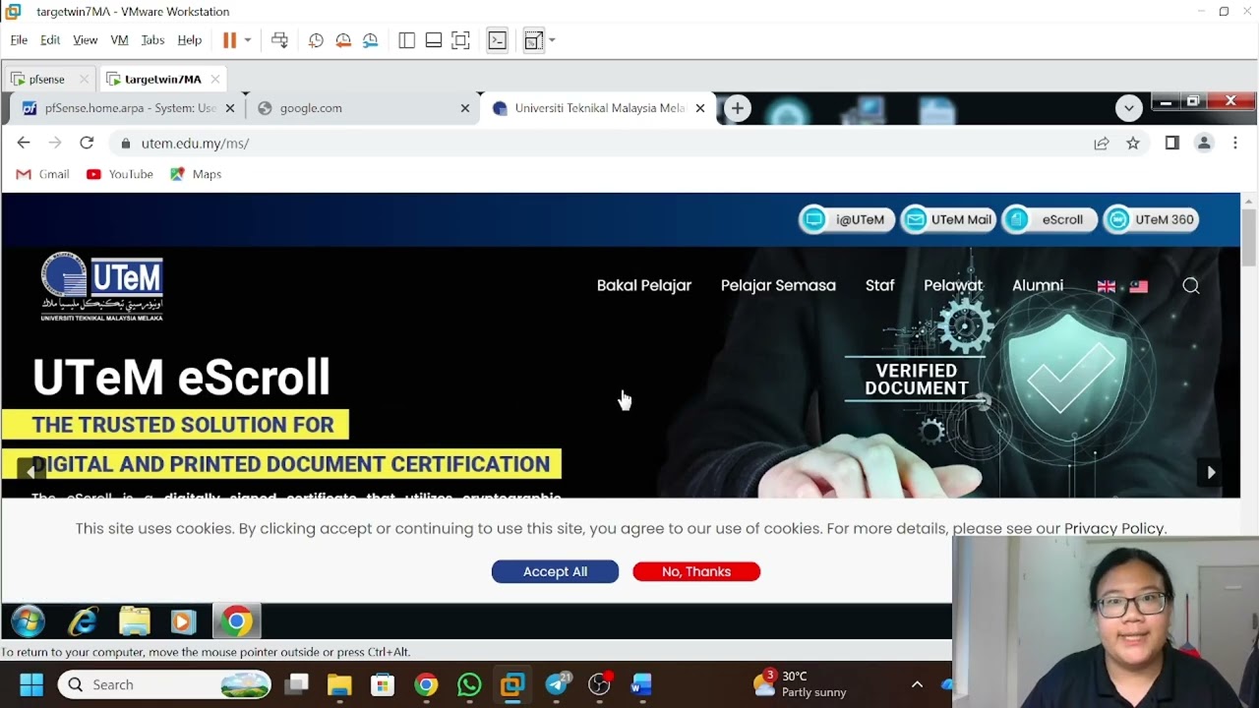
Task: Open the snapshot manager icon
Action: tap(371, 40)
